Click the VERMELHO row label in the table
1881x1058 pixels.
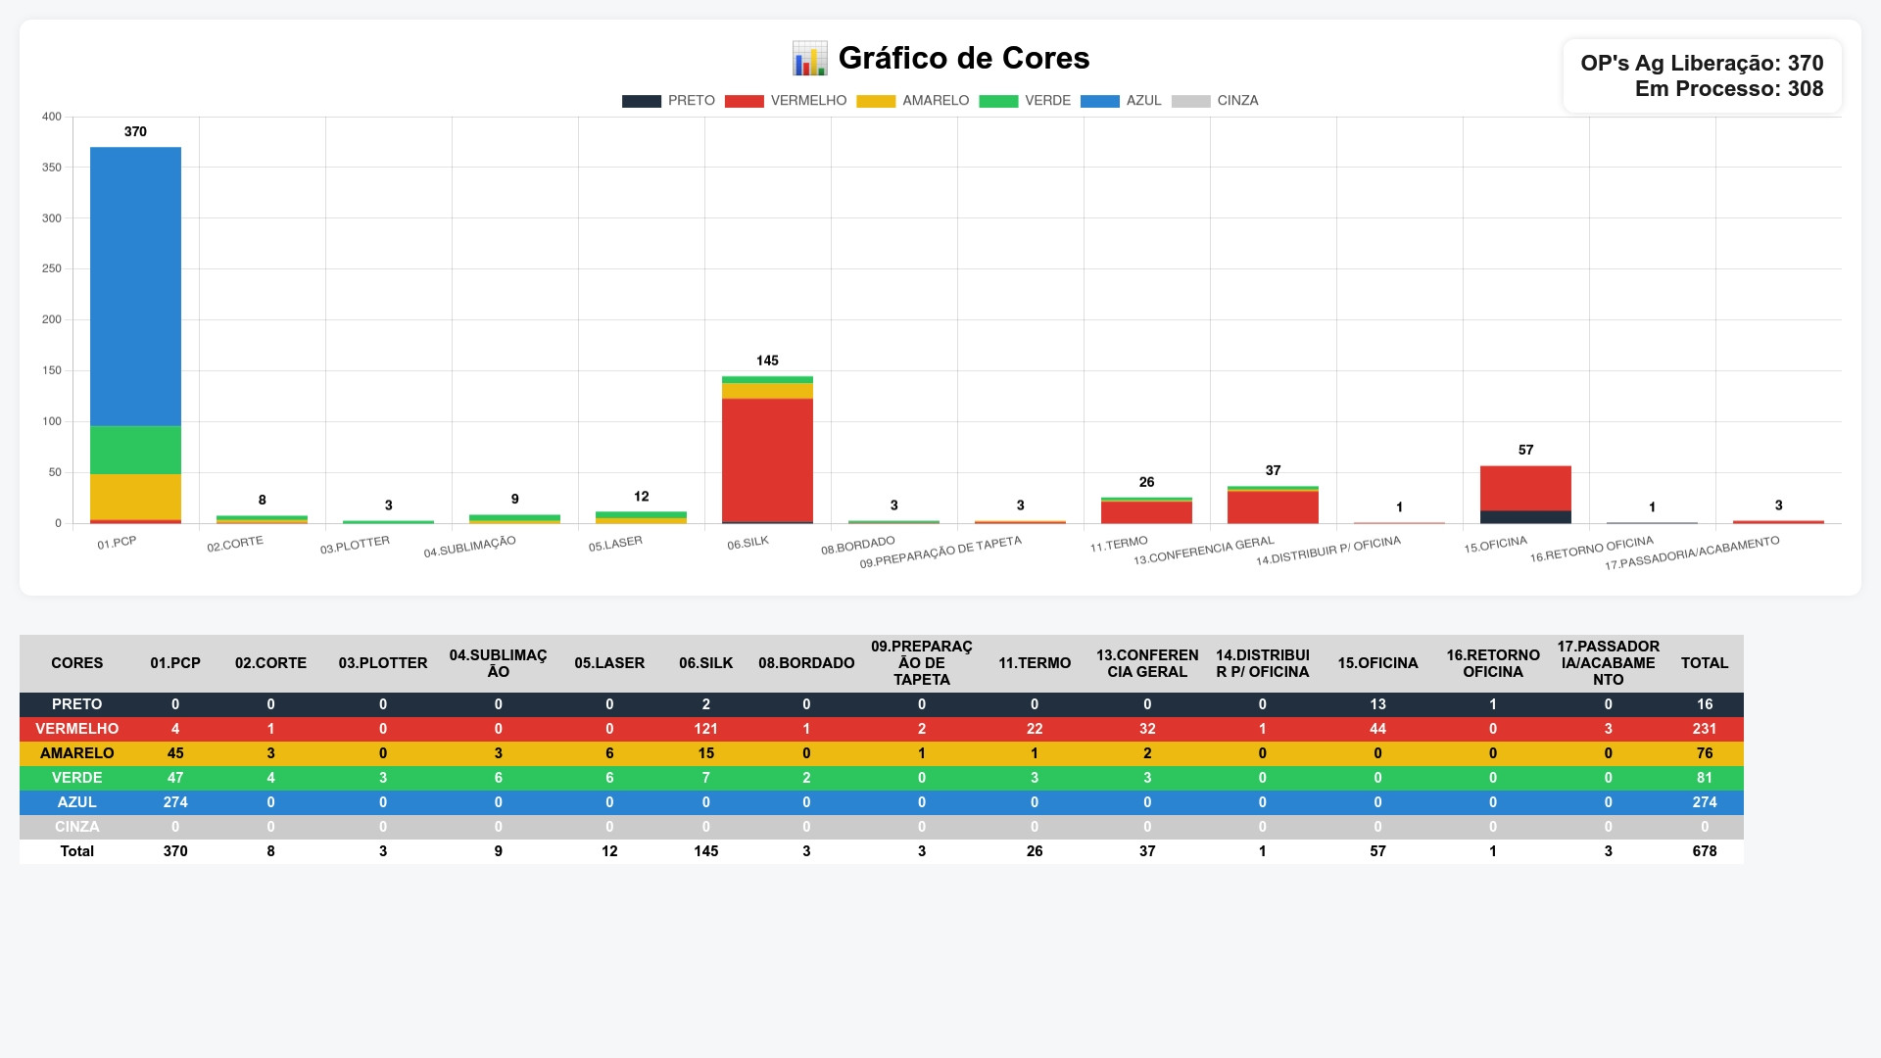coord(76,729)
